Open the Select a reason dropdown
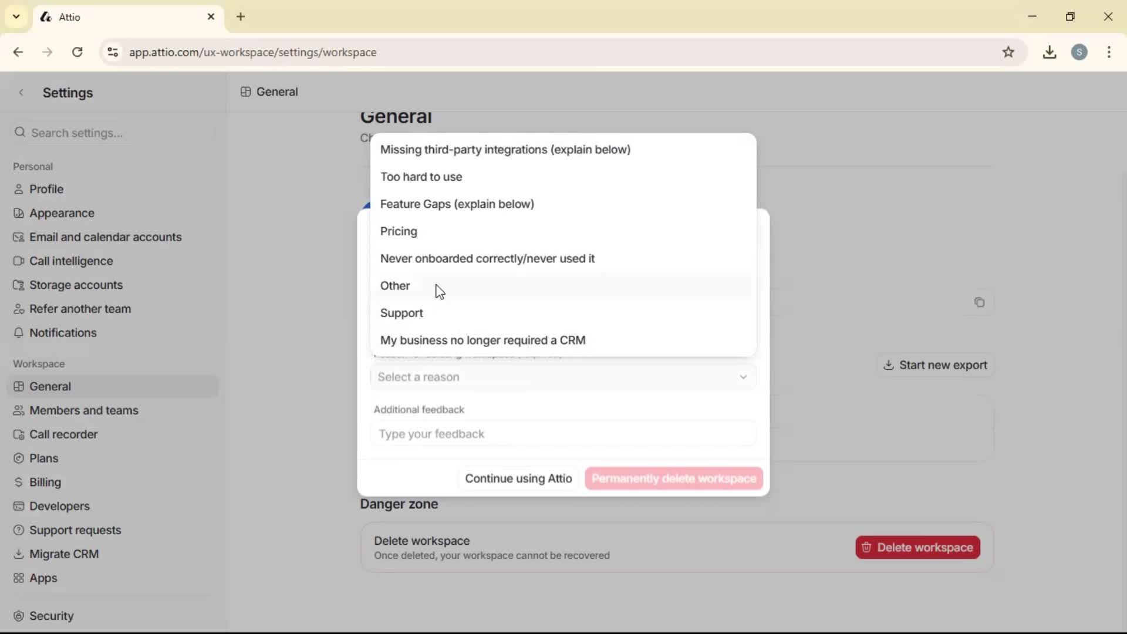 coord(562,377)
